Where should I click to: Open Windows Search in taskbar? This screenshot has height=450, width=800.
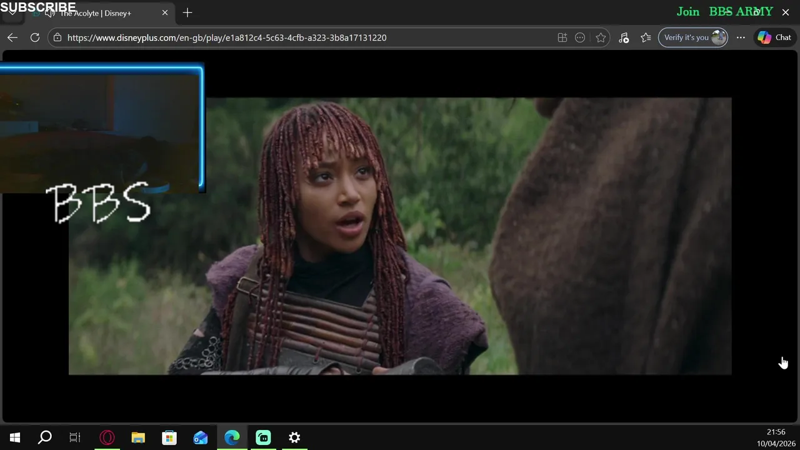point(45,437)
